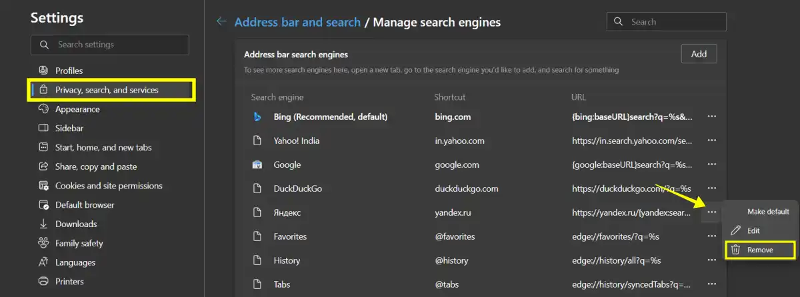Viewport: 800px width, 297px height.
Task: Click the Downloads arrow icon
Action: pyautogui.click(x=44, y=224)
